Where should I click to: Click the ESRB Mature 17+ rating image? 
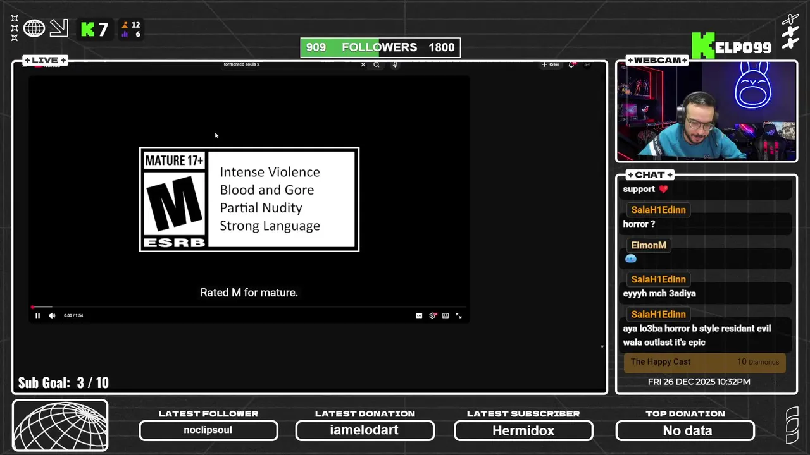tap(249, 200)
